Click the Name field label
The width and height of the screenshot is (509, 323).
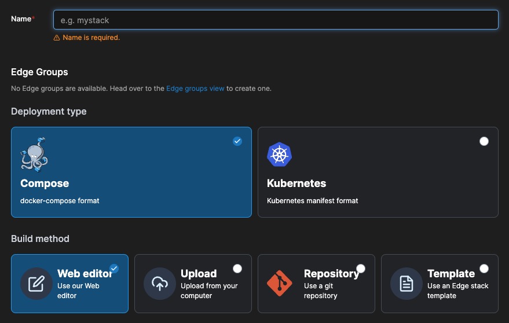tap(21, 19)
